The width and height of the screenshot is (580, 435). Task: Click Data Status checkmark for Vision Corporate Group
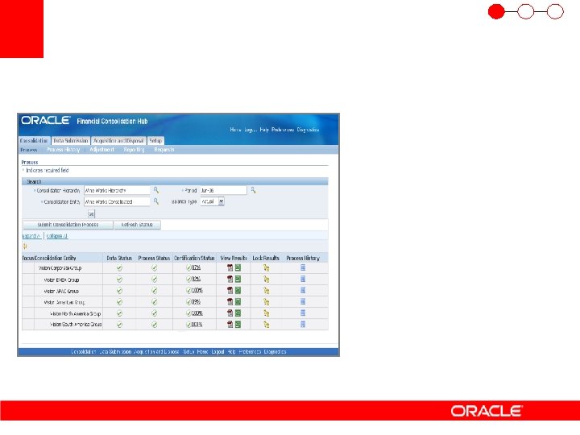pyautogui.click(x=119, y=267)
